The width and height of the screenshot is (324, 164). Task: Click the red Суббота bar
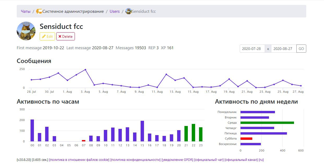tap(246, 138)
